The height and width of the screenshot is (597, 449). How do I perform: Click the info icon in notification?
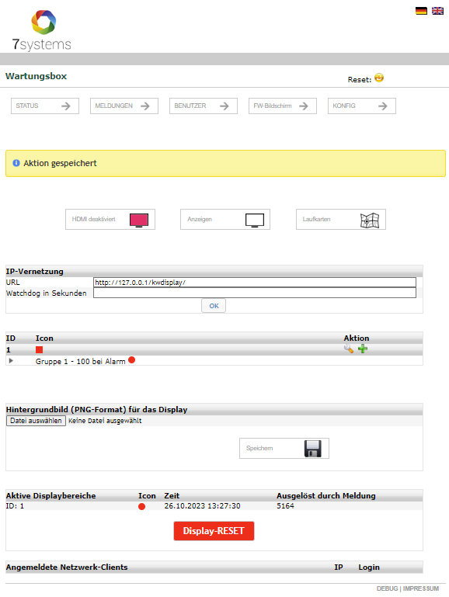(x=16, y=163)
